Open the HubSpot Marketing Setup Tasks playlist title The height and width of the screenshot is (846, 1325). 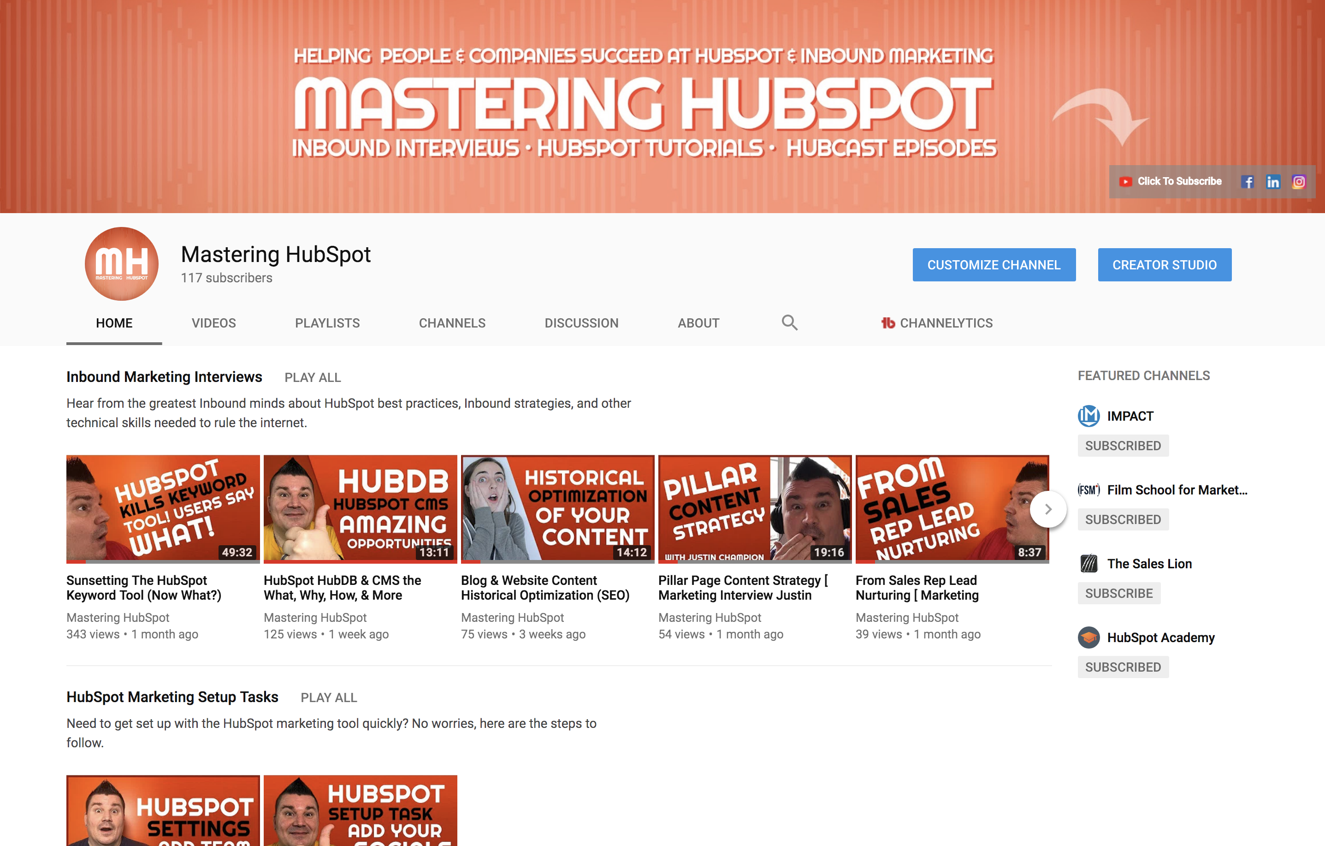(172, 697)
